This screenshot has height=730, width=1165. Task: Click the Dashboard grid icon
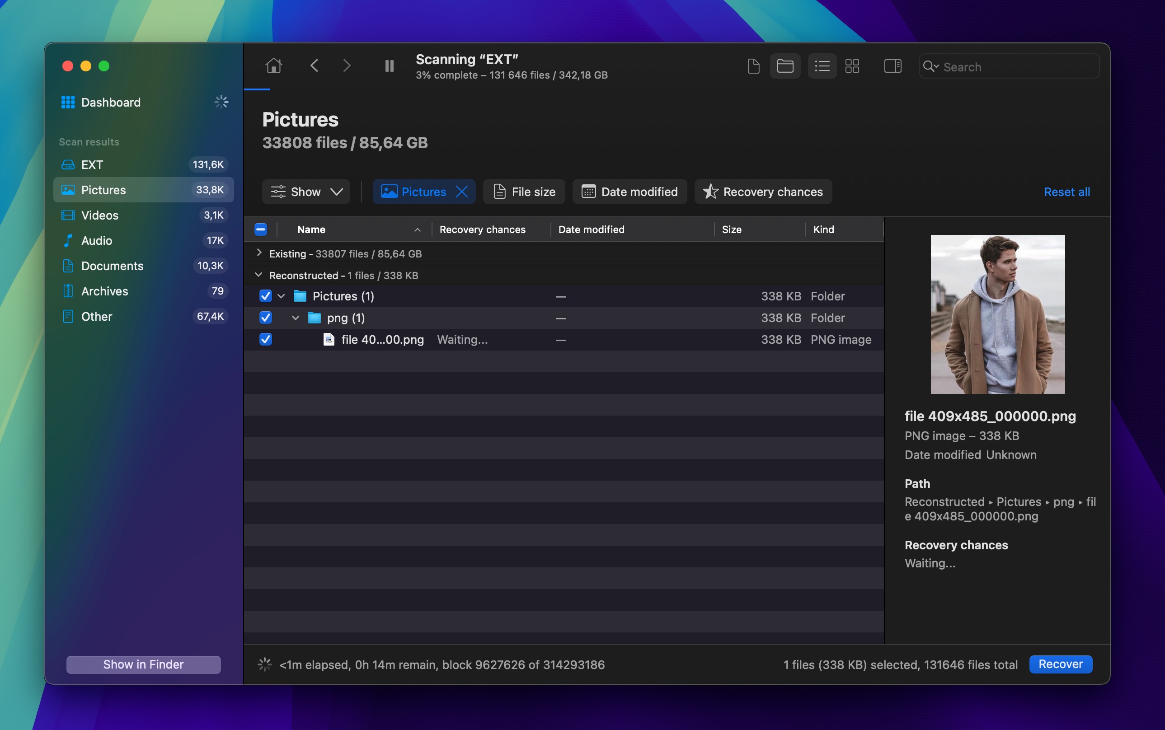[68, 103]
